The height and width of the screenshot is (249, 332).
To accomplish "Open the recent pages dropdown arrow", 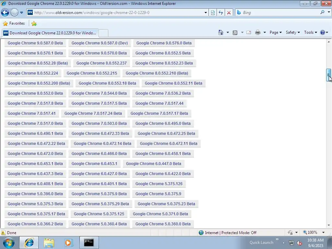I will coord(21,13).
